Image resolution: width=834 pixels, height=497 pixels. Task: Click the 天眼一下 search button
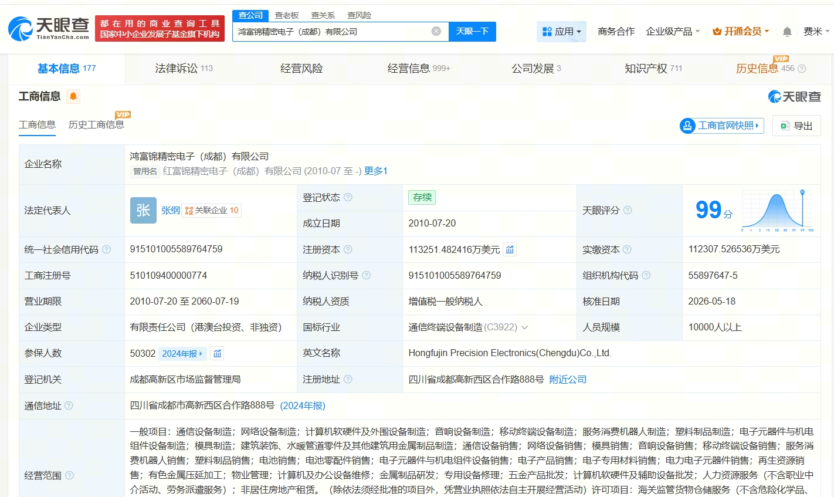coord(472,31)
